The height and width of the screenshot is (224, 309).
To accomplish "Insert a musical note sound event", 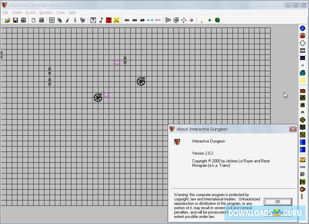I will [x=101, y=20].
